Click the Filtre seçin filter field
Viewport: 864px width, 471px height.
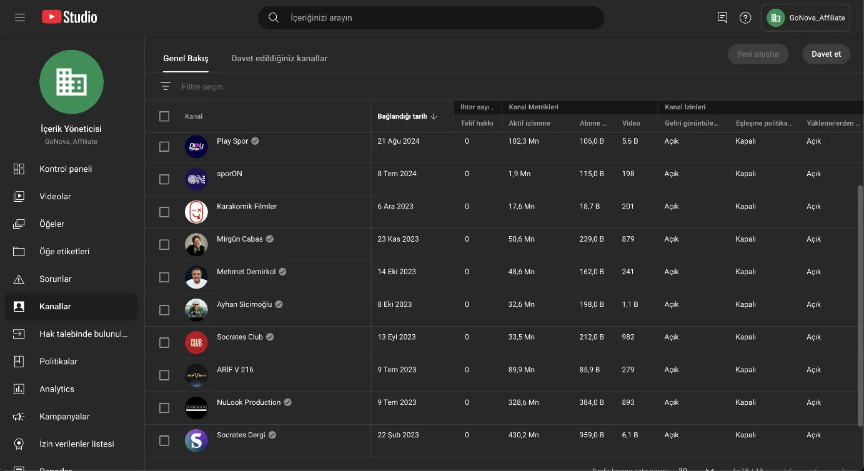click(202, 87)
